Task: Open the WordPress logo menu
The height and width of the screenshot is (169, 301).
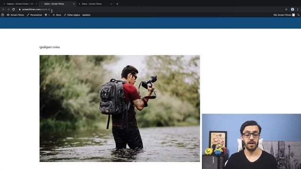Action: pos(3,15)
